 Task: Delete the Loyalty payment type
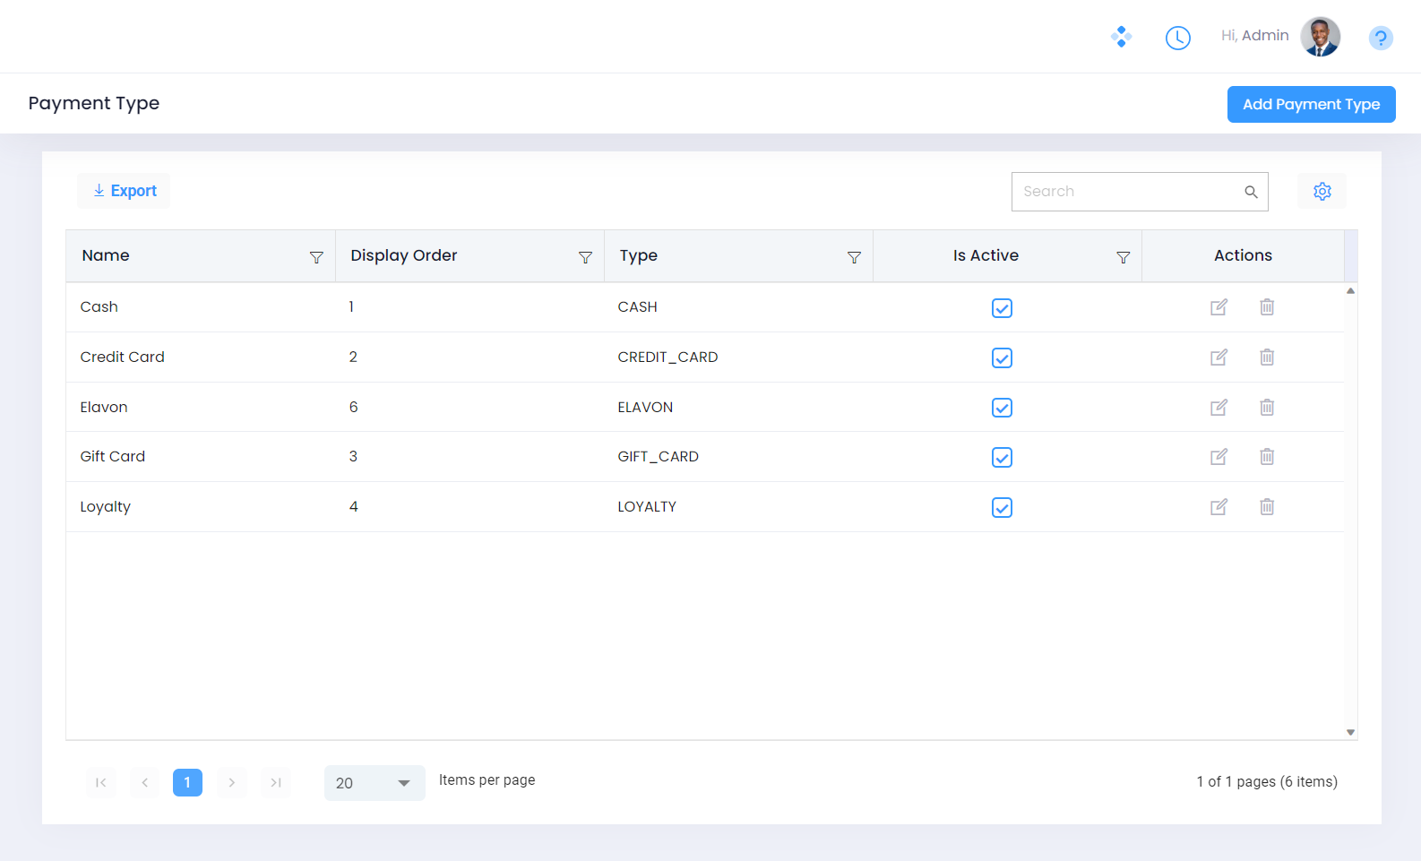coord(1267,507)
